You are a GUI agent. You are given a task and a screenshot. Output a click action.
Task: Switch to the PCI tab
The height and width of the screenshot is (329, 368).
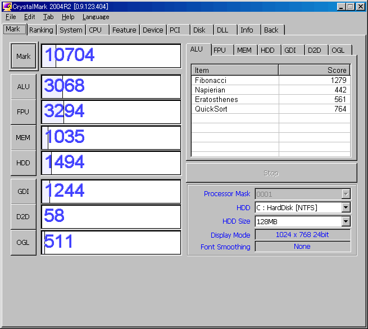tap(178, 30)
